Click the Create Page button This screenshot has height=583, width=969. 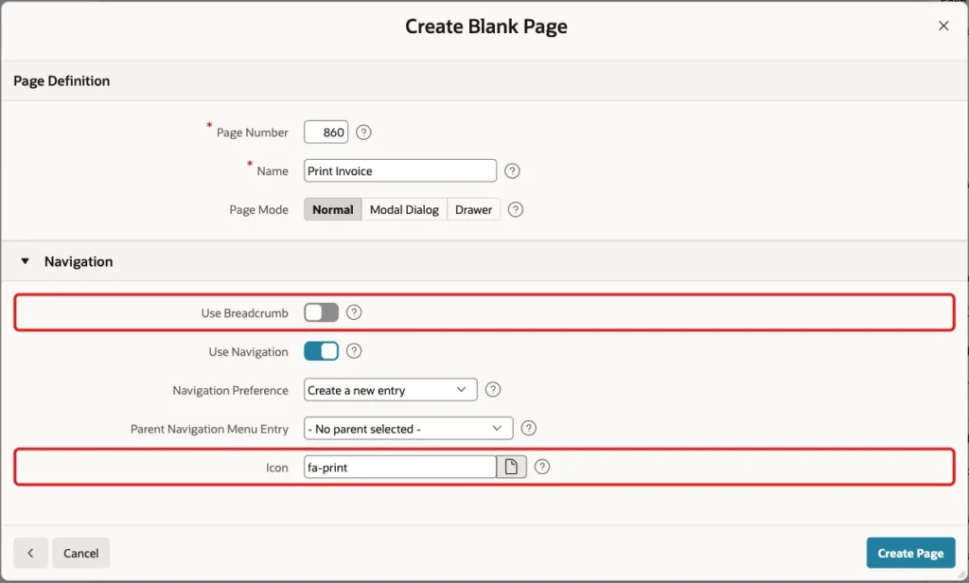[910, 553]
